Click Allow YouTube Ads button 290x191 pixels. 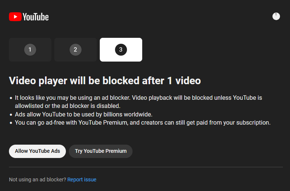pyautogui.click(x=37, y=151)
